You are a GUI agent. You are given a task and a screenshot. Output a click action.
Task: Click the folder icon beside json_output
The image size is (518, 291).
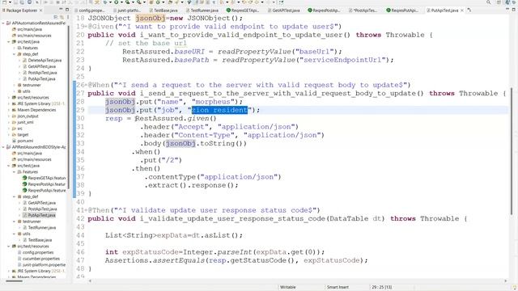click(15, 116)
